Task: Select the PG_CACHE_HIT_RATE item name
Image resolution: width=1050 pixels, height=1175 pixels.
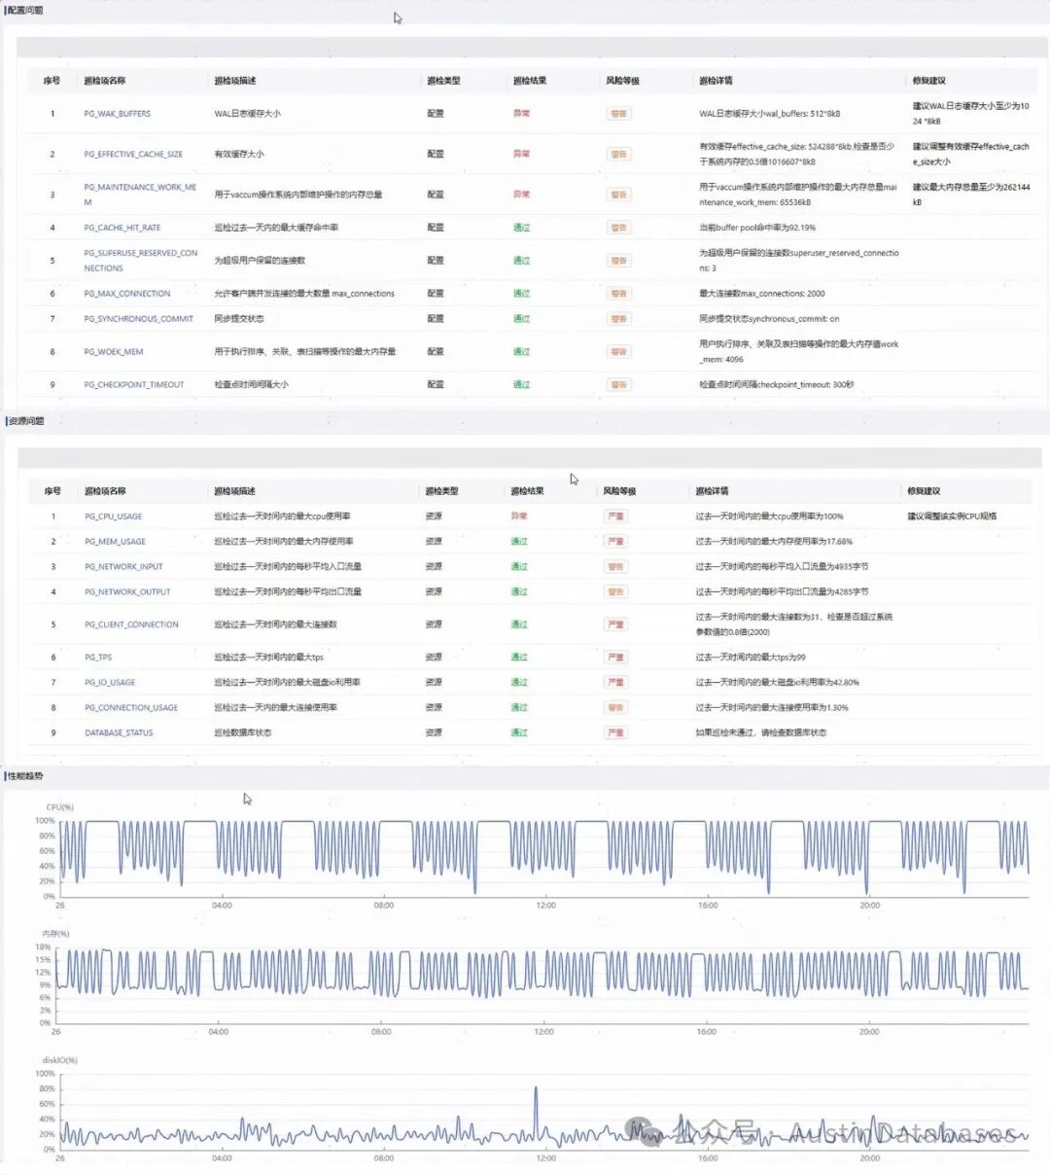Action: click(x=122, y=228)
